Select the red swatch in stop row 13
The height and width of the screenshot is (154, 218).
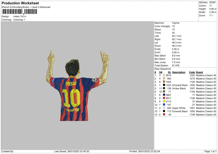164,114
